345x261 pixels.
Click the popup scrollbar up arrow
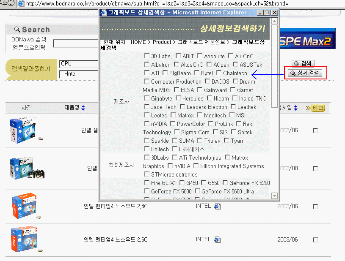(x=274, y=21)
